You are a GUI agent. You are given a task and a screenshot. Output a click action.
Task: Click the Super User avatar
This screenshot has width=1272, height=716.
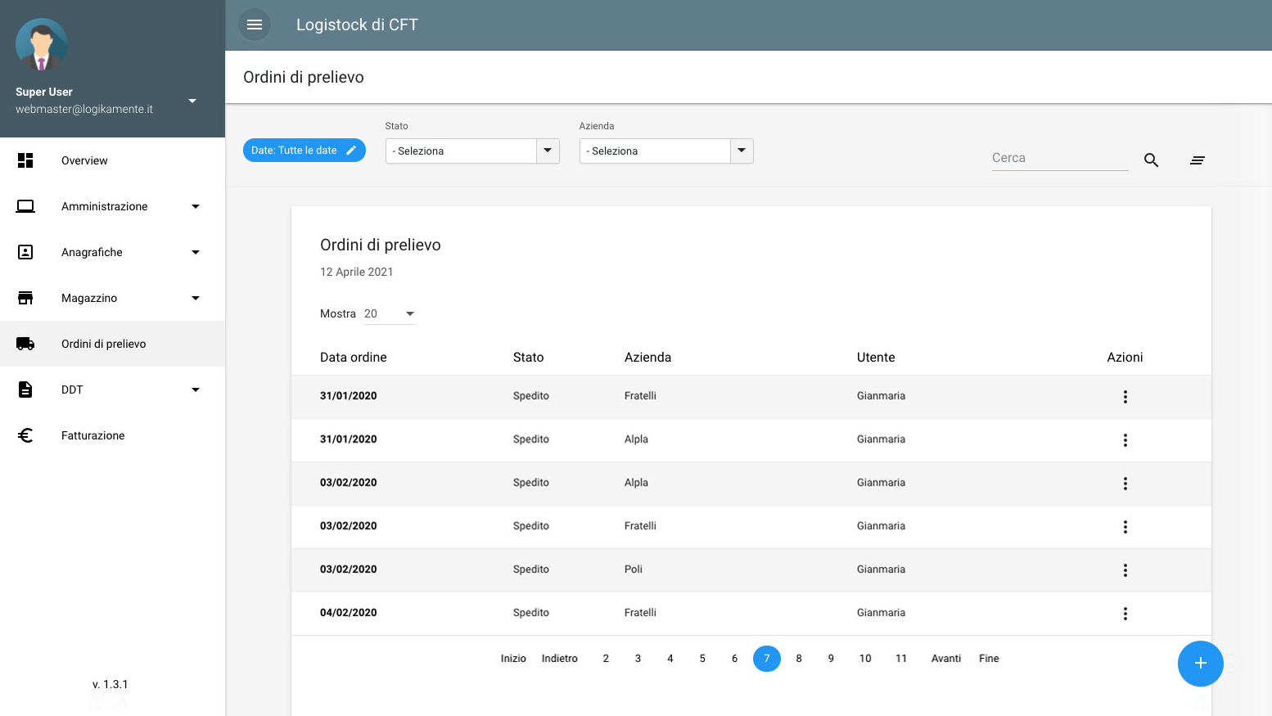42,44
